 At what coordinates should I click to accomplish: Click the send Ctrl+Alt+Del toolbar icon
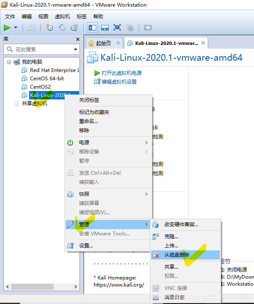click(32, 27)
